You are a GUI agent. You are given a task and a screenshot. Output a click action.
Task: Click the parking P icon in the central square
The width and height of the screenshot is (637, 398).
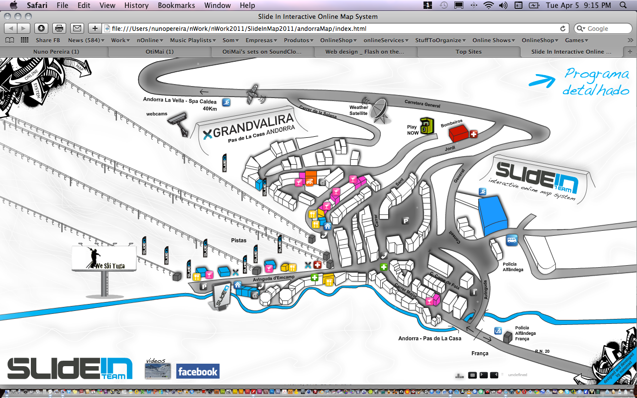[x=406, y=221]
